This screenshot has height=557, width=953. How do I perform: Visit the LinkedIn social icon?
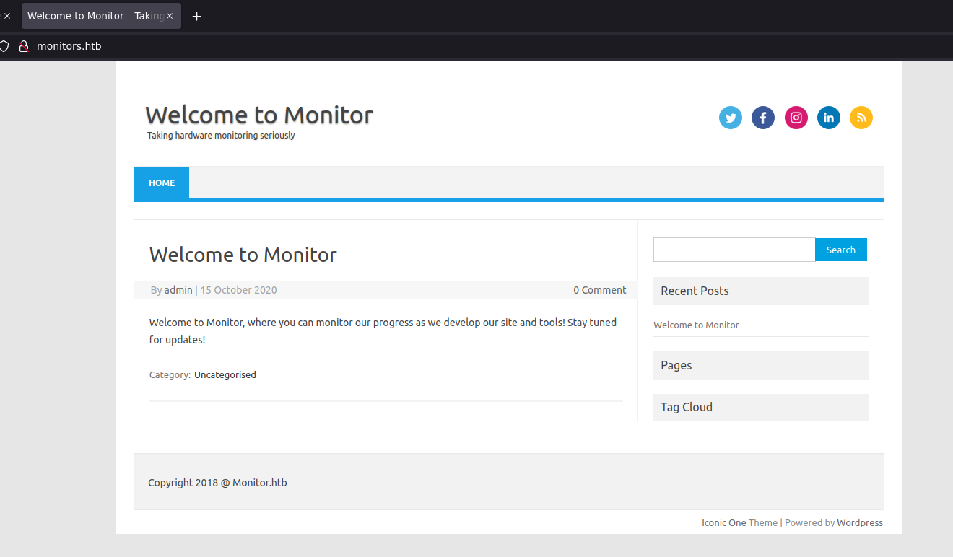point(828,118)
